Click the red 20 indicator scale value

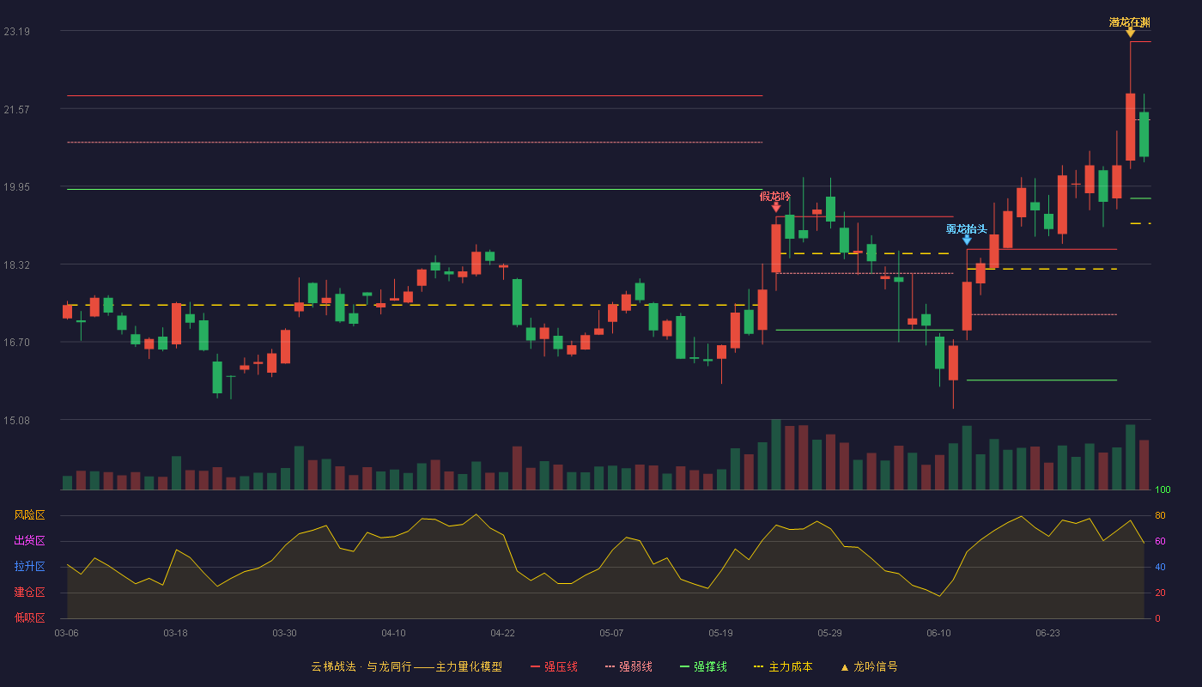[1160, 593]
